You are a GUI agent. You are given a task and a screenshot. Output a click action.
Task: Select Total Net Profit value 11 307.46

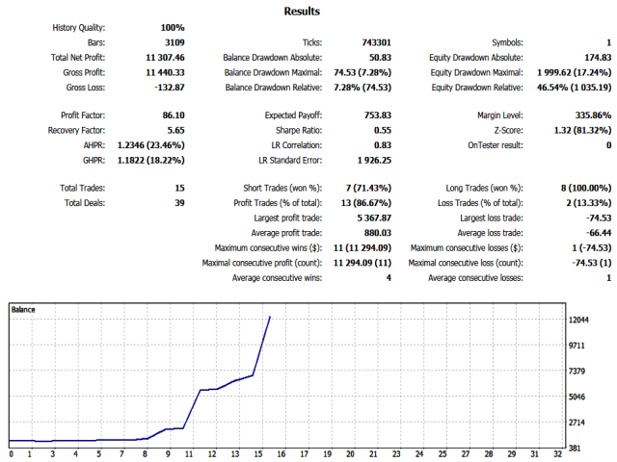[x=165, y=58]
